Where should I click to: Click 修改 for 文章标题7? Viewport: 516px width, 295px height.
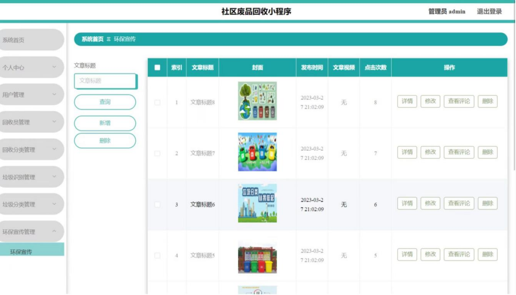[x=431, y=152]
